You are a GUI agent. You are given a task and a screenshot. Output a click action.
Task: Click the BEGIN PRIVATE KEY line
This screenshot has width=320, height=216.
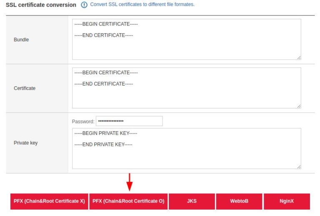pyautogui.click(x=105, y=133)
